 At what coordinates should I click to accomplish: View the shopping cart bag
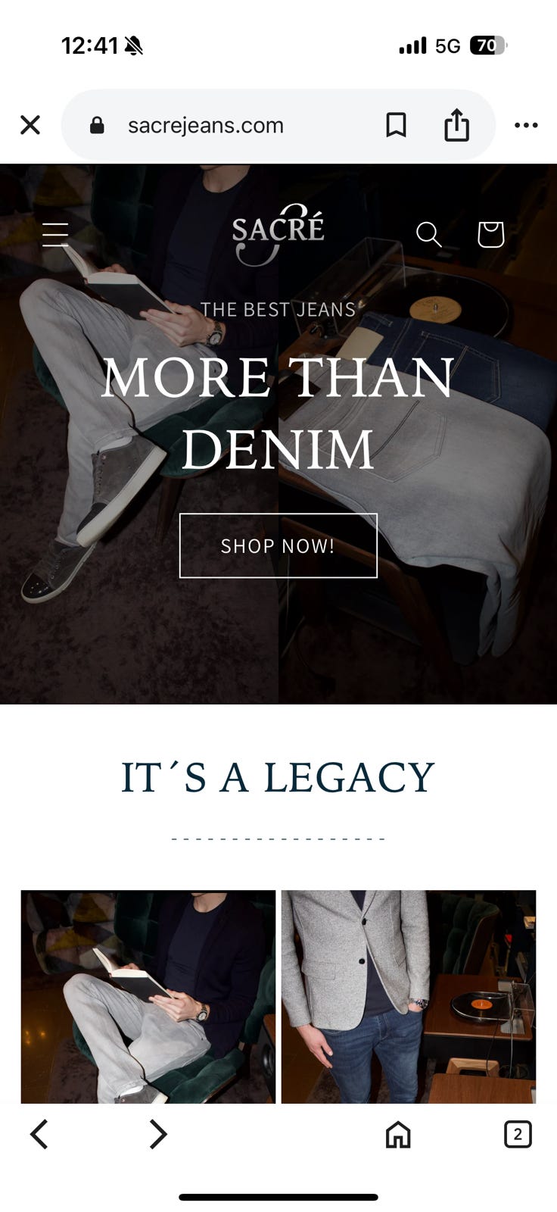[490, 234]
